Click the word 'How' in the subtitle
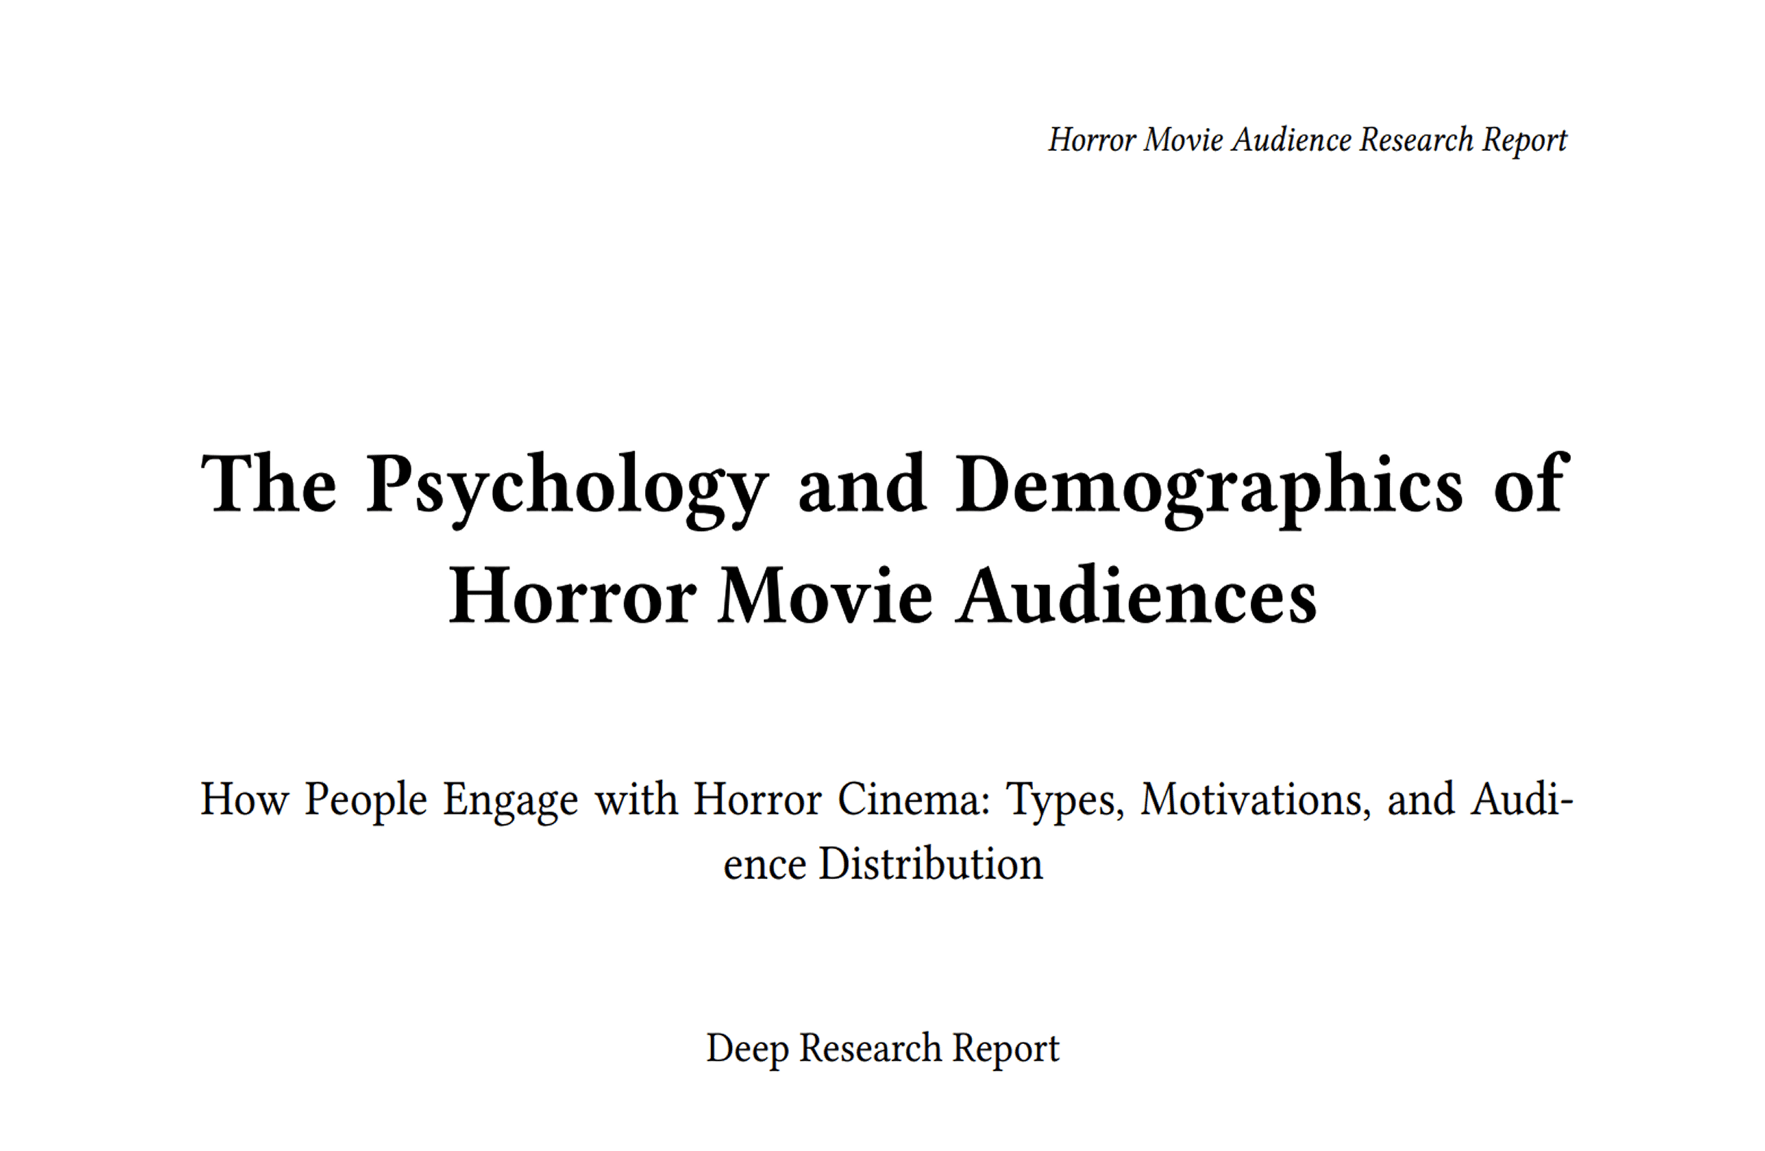The height and width of the screenshot is (1151, 1765). (x=244, y=800)
